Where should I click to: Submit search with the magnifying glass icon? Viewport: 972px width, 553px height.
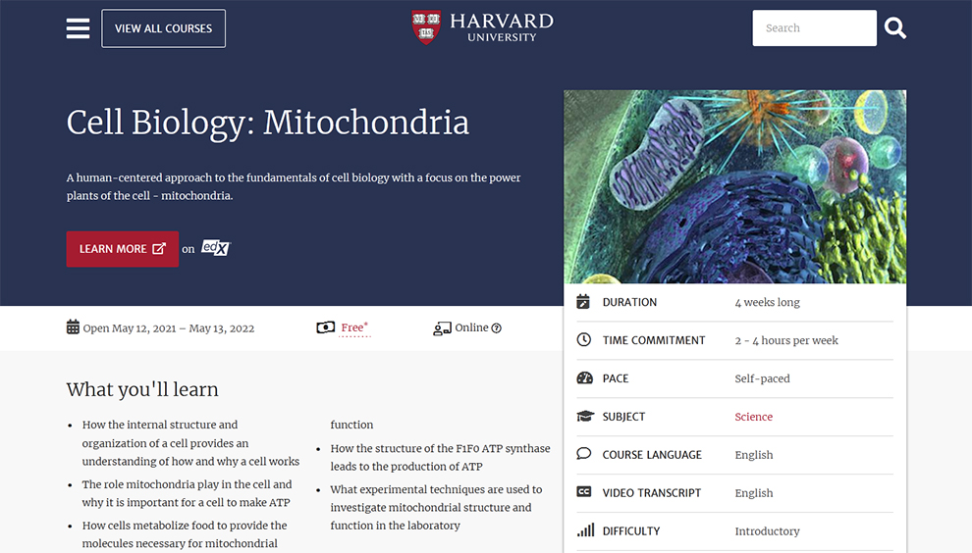coord(894,27)
